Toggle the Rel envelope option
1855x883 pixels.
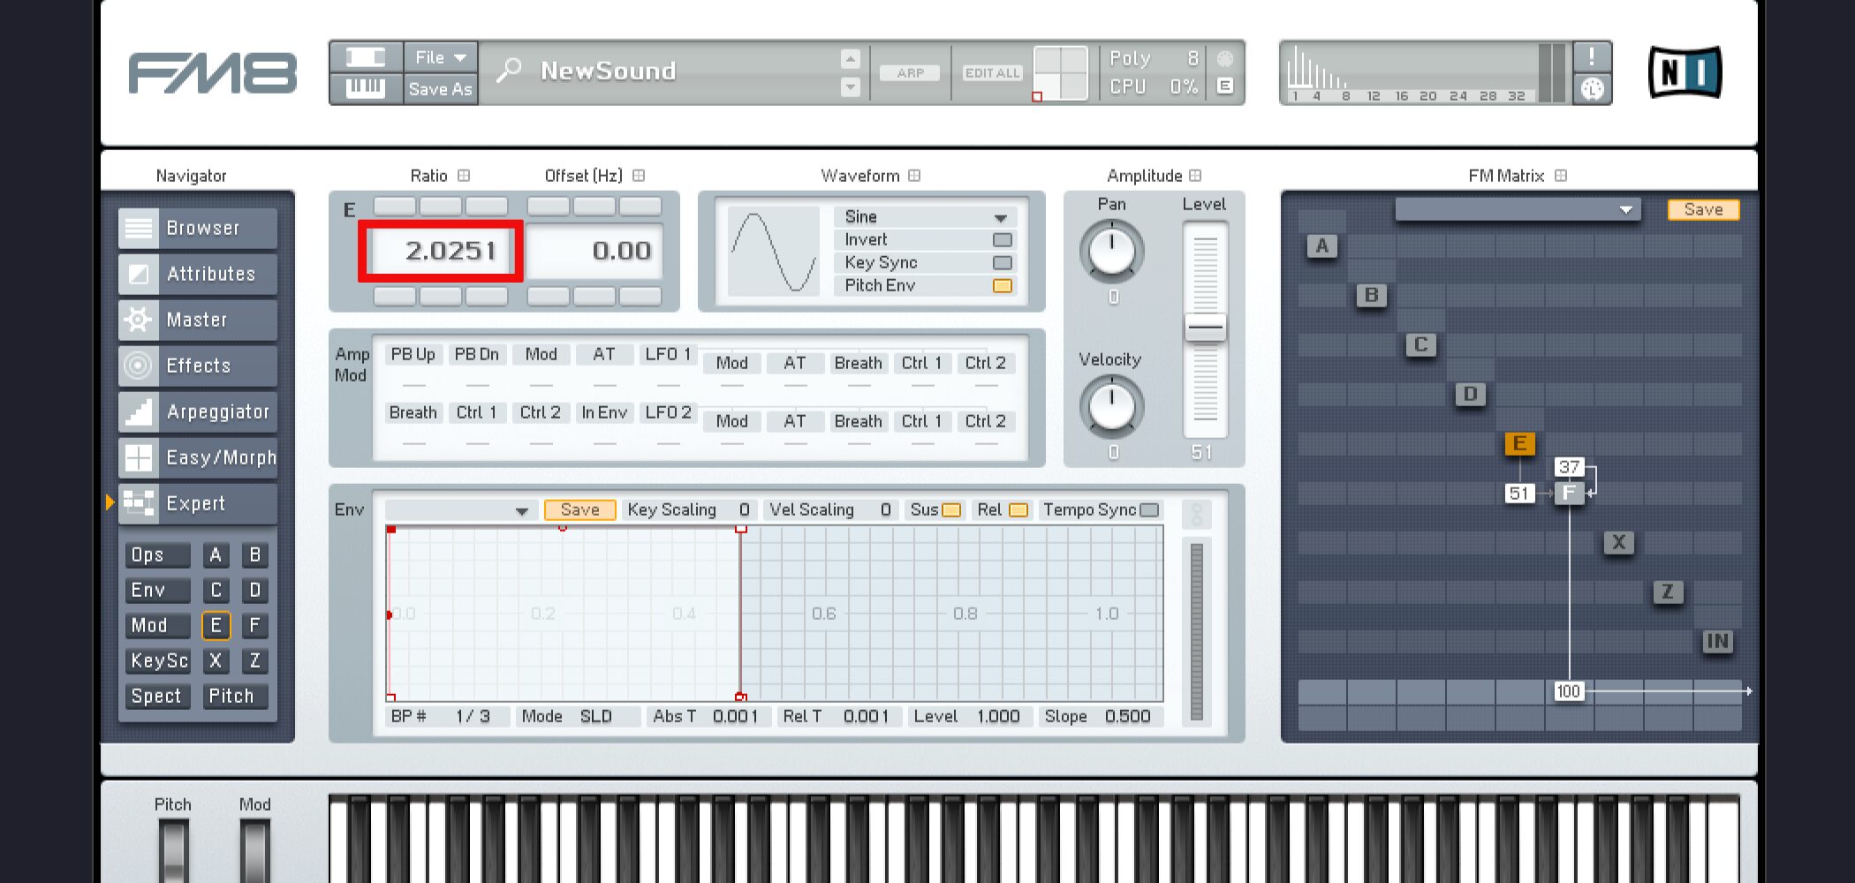click(1018, 510)
